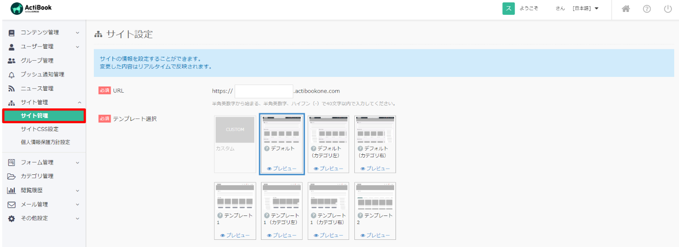Screen dimensions: 679x247
Task: Click プレビュー under テンプレート1（カテゴリ左）
Action: click(x=282, y=236)
